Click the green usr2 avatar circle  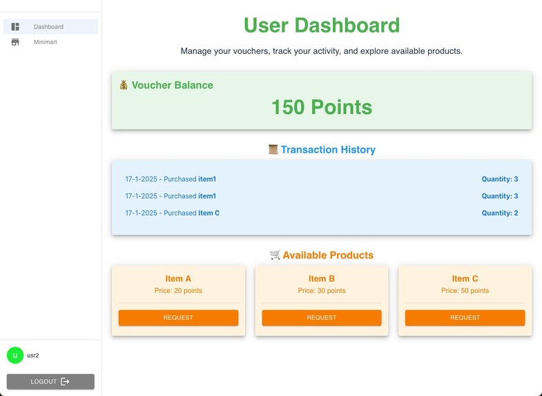[15, 355]
